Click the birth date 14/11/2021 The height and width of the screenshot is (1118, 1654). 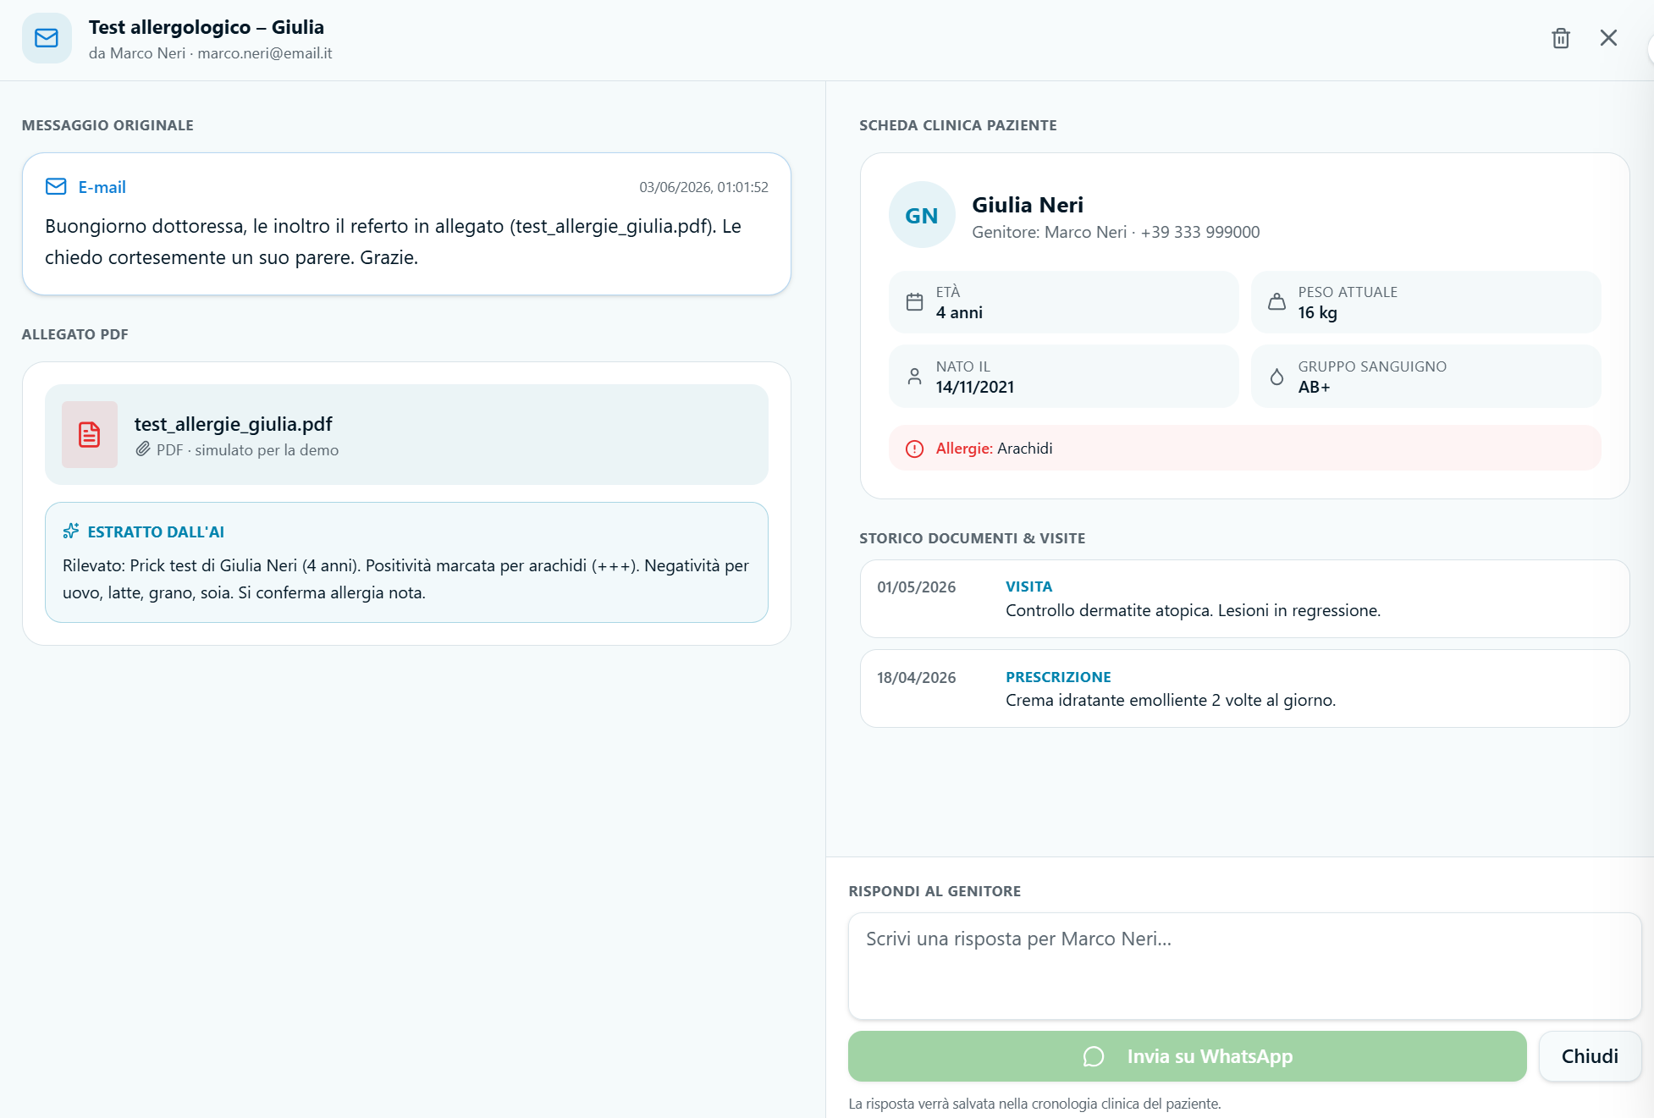tap(974, 387)
